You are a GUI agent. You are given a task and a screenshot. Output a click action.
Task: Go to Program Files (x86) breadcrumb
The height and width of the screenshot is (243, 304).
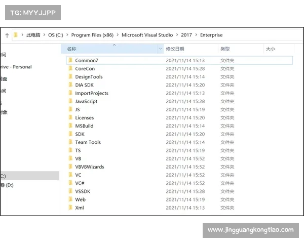point(92,35)
